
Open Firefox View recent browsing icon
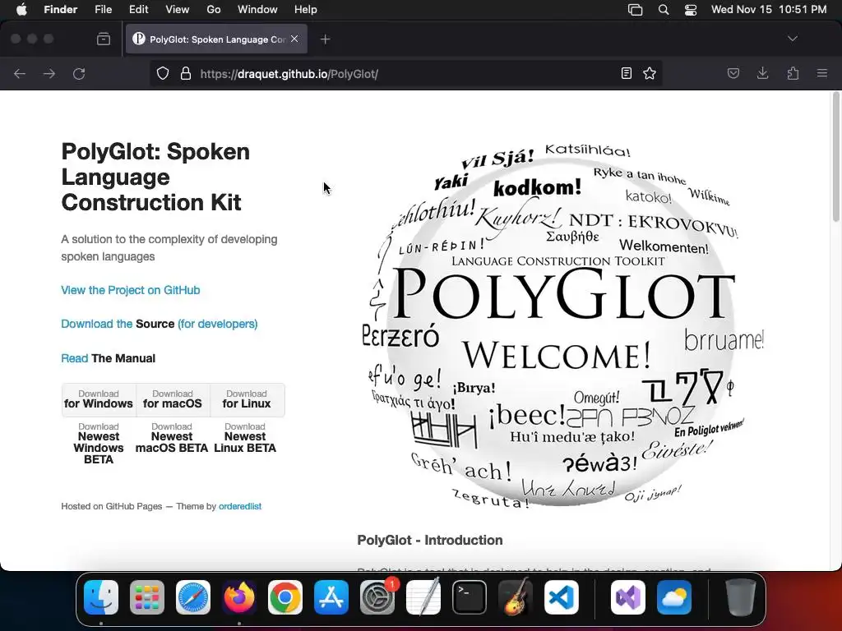pos(104,39)
